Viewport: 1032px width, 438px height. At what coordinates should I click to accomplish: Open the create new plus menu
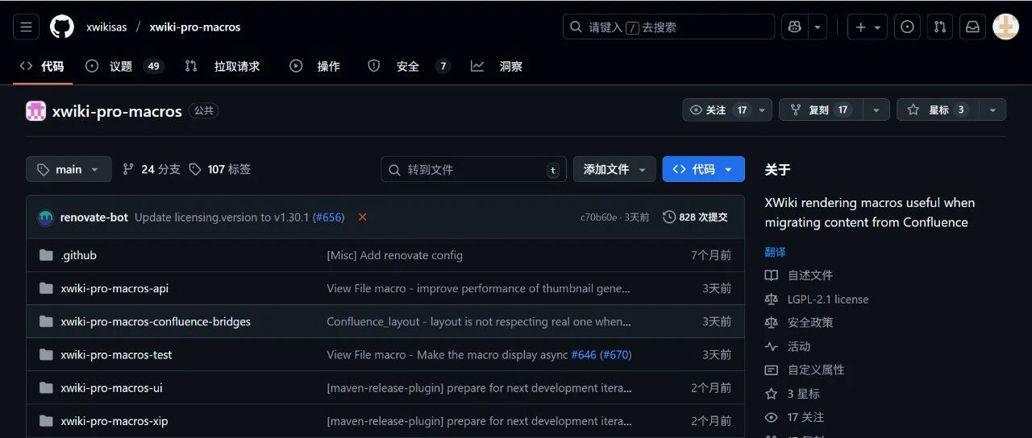[x=868, y=27]
